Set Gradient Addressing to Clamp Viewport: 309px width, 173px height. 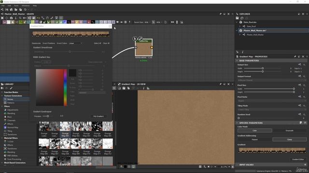290,139
